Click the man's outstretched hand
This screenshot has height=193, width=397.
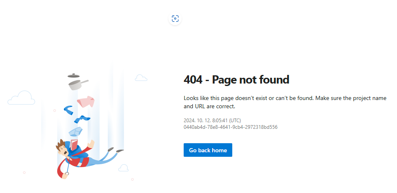coord(91,144)
